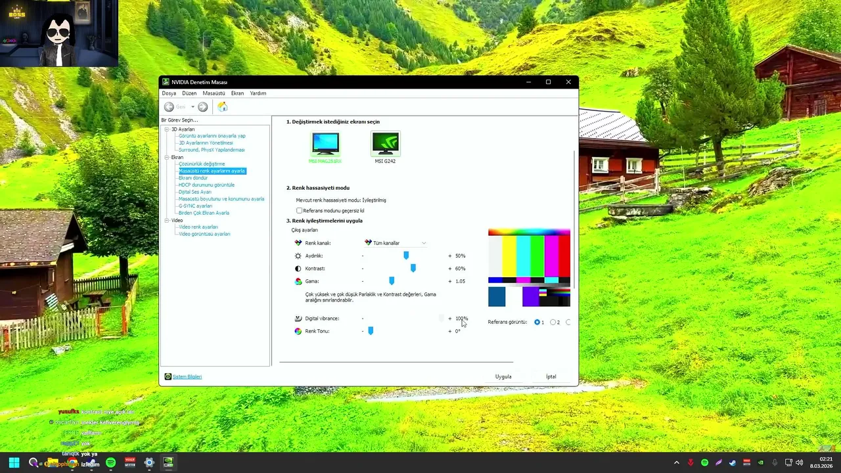This screenshot has width=841, height=473.
Task: Open the Sistem Bilgileri link
Action: coord(187,377)
